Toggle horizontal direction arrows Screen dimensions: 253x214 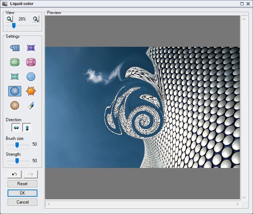[x=16, y=128]
